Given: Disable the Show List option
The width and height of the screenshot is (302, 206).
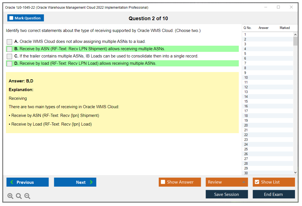Looking at the screenshot, I should pos(257,182).
